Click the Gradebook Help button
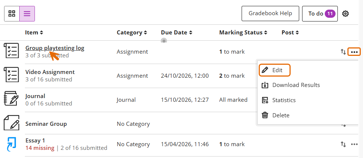 pos(271,13)
